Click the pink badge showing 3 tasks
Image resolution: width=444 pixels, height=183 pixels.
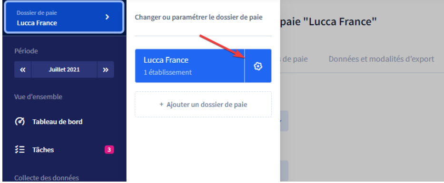pyautogui.click(x=109, y=150)
